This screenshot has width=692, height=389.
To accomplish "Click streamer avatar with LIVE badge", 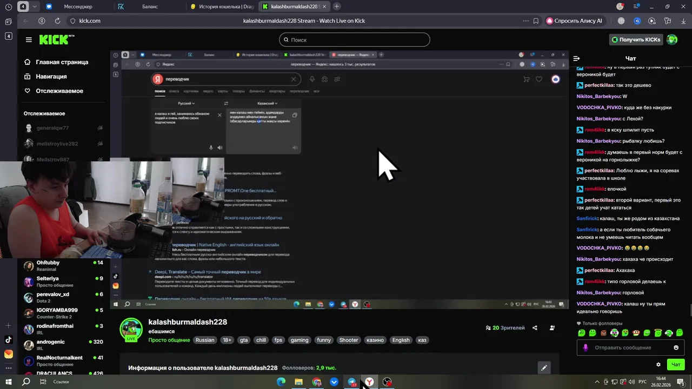I will pos(131,330).
